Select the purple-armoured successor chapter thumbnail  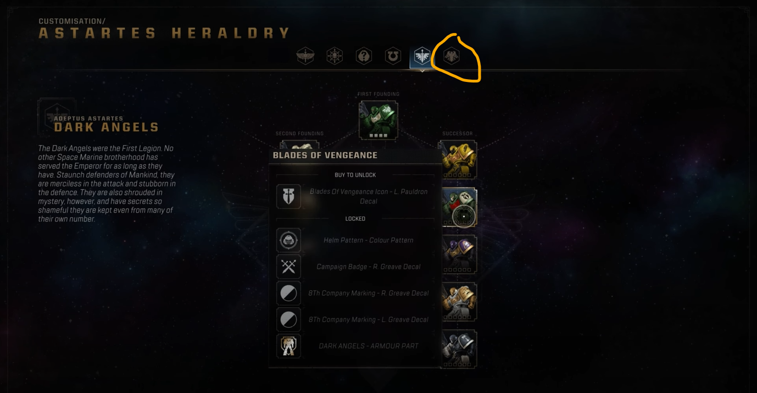point(459,254)
